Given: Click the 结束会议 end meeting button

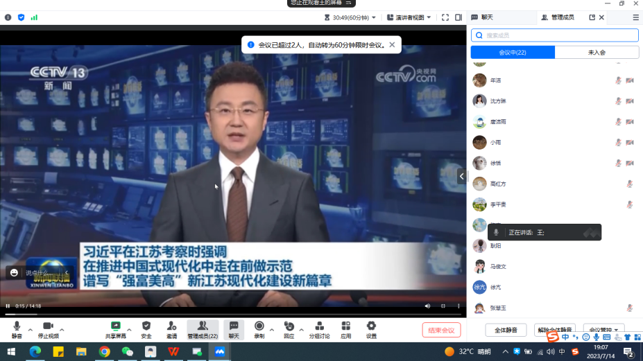Looking at the screenshot, I should [441, 330].
